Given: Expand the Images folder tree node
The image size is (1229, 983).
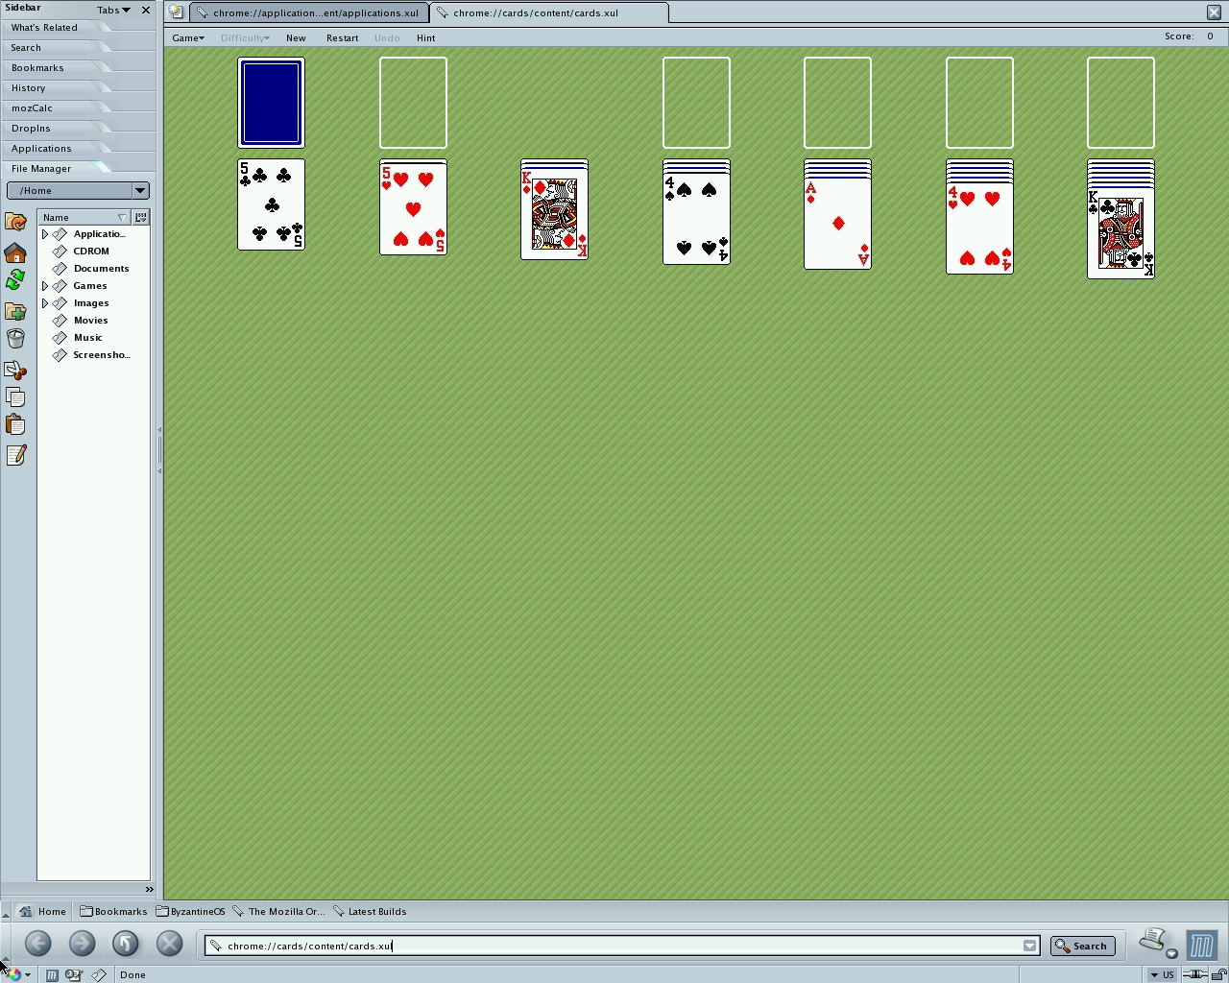Looking at the screenshot, I should (44, 303).
